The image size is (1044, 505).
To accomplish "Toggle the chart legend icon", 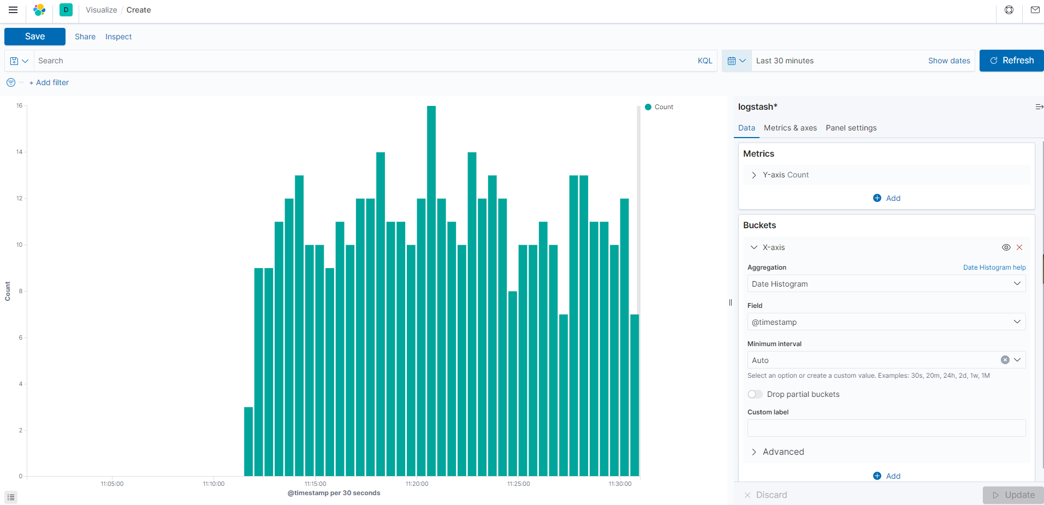I will [x=11, y=497].
